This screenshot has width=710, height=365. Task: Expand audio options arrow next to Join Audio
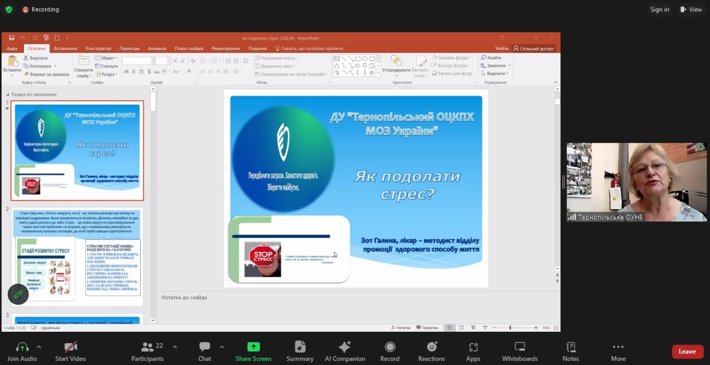click(x=39, y=347)
